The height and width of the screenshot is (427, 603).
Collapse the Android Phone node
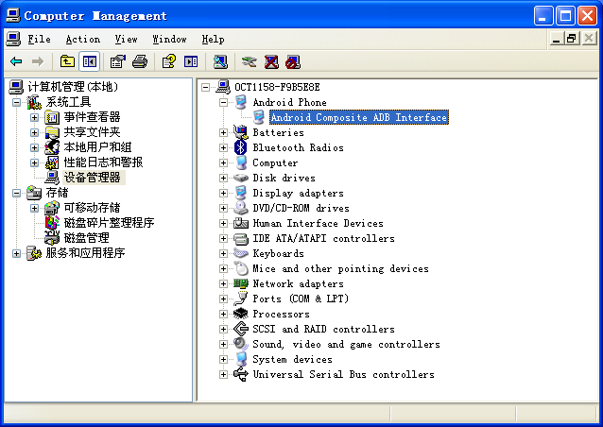pos(224,102)
